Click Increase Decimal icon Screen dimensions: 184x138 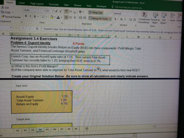click(x=130, y=20)
